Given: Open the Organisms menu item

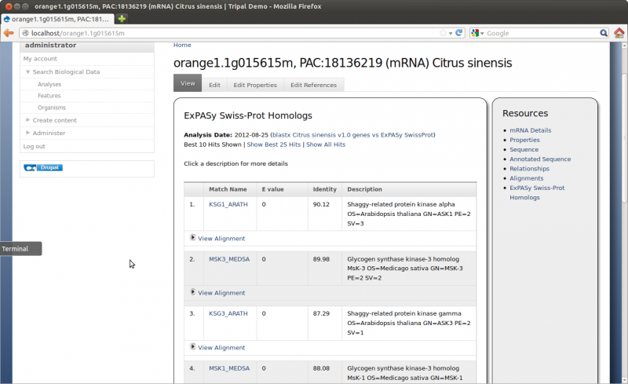Looking at the screenshot, I should click(52, 108).
